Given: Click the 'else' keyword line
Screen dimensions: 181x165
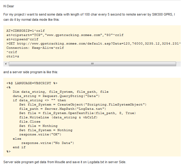Looking at the screenshot, I should [x=17, y=139].
